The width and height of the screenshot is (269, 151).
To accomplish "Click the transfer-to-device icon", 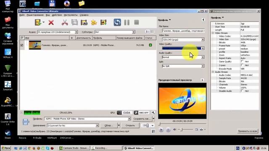I will point(145,125).
